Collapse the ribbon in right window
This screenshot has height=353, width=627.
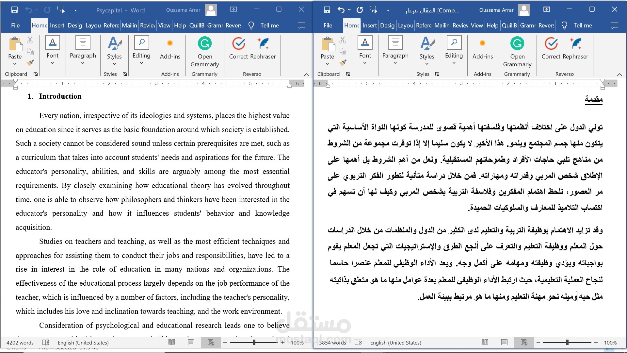[x=619, y=75]
